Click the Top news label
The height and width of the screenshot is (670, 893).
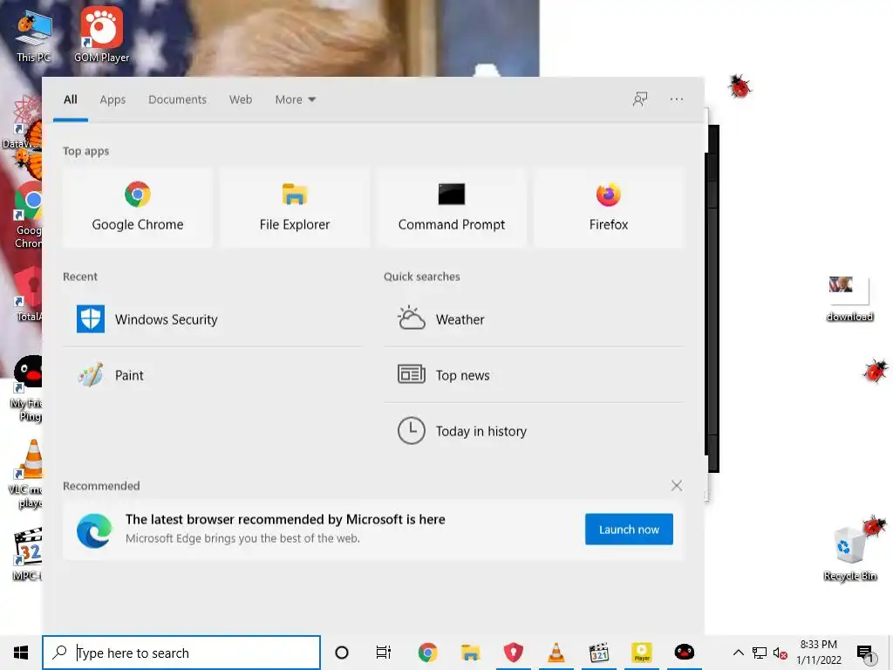click(x=462, y=375)
